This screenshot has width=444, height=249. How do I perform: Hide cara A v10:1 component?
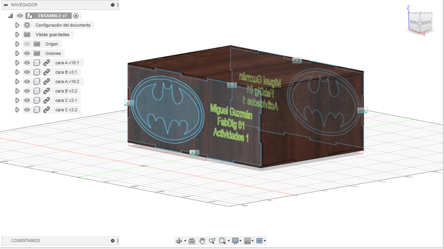click(x=27, y=63)
